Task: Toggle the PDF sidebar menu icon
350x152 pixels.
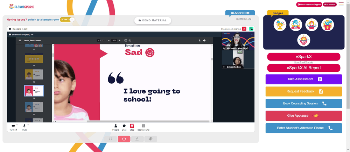Action: tap(20, 40)
